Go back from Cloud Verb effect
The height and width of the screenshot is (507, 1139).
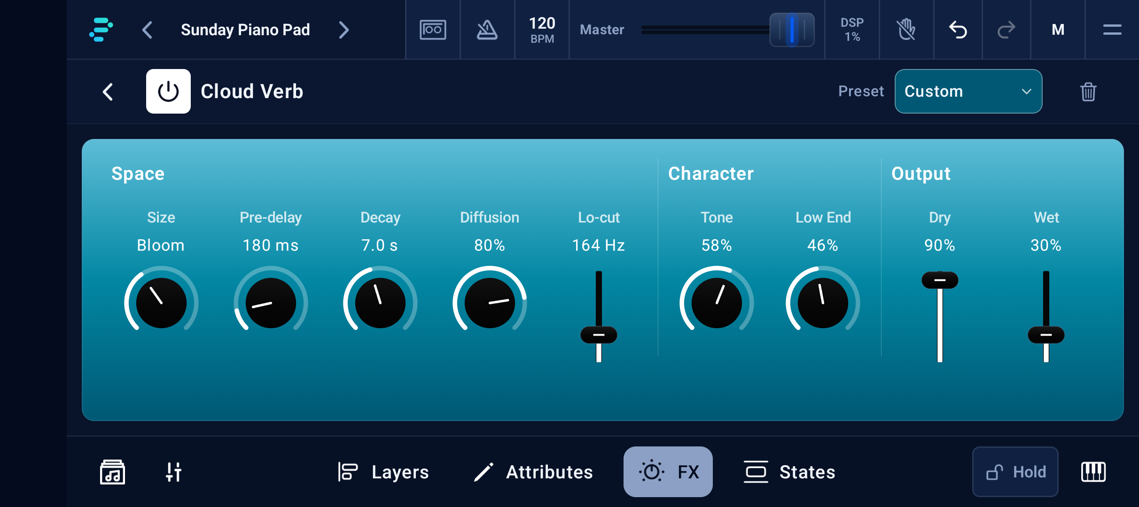click(x=108, y=92)
